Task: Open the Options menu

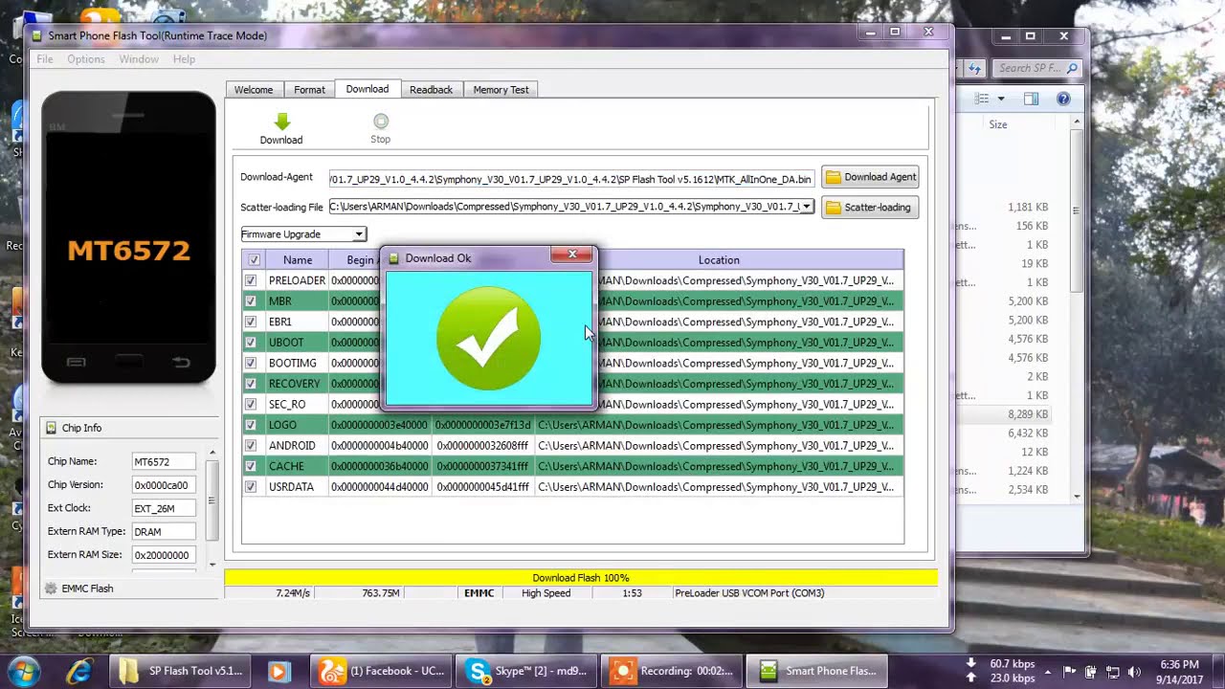Action: point(86,59)
